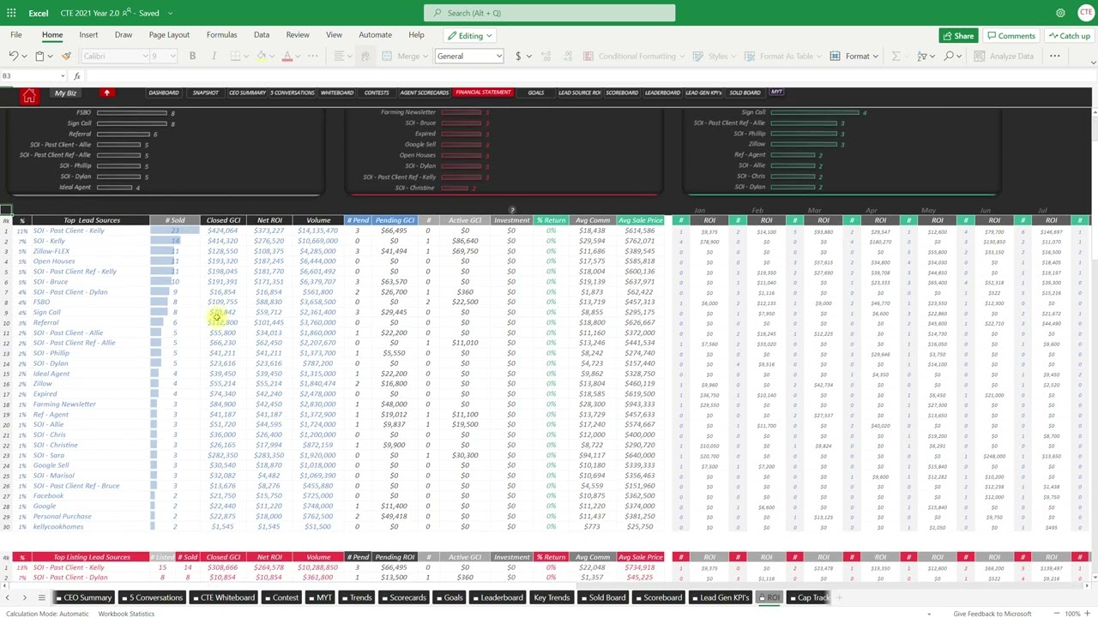
Task: Toggle Wrap Text button
Action: 365,57
